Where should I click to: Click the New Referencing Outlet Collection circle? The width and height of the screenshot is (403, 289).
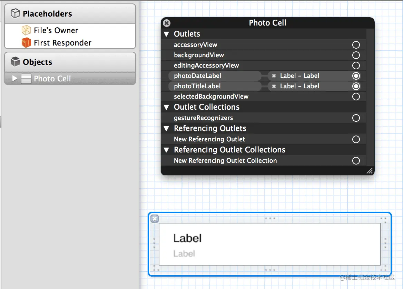pos(356,161)
